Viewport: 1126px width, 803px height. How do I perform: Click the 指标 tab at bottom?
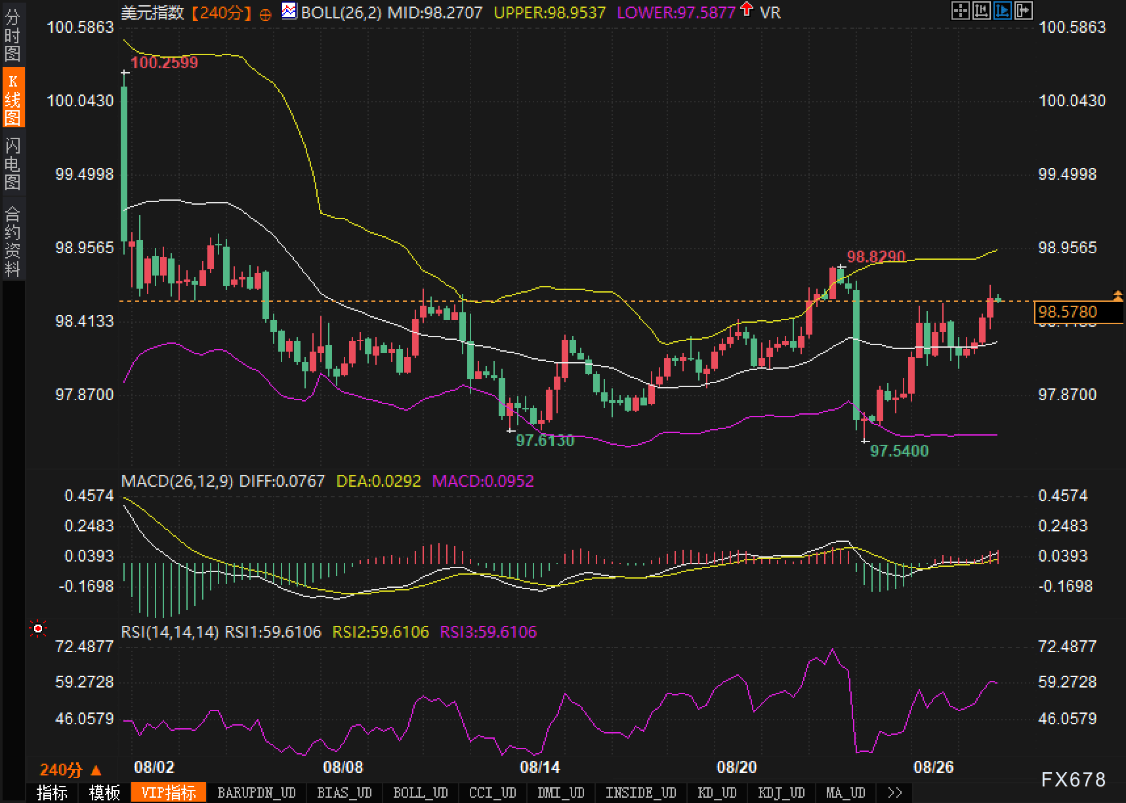click(x=52, y=793)
